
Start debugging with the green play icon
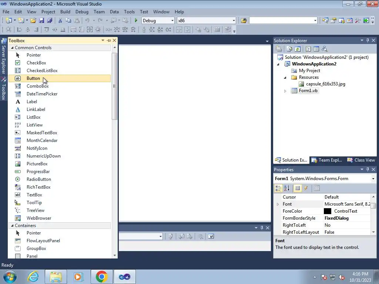136,21
